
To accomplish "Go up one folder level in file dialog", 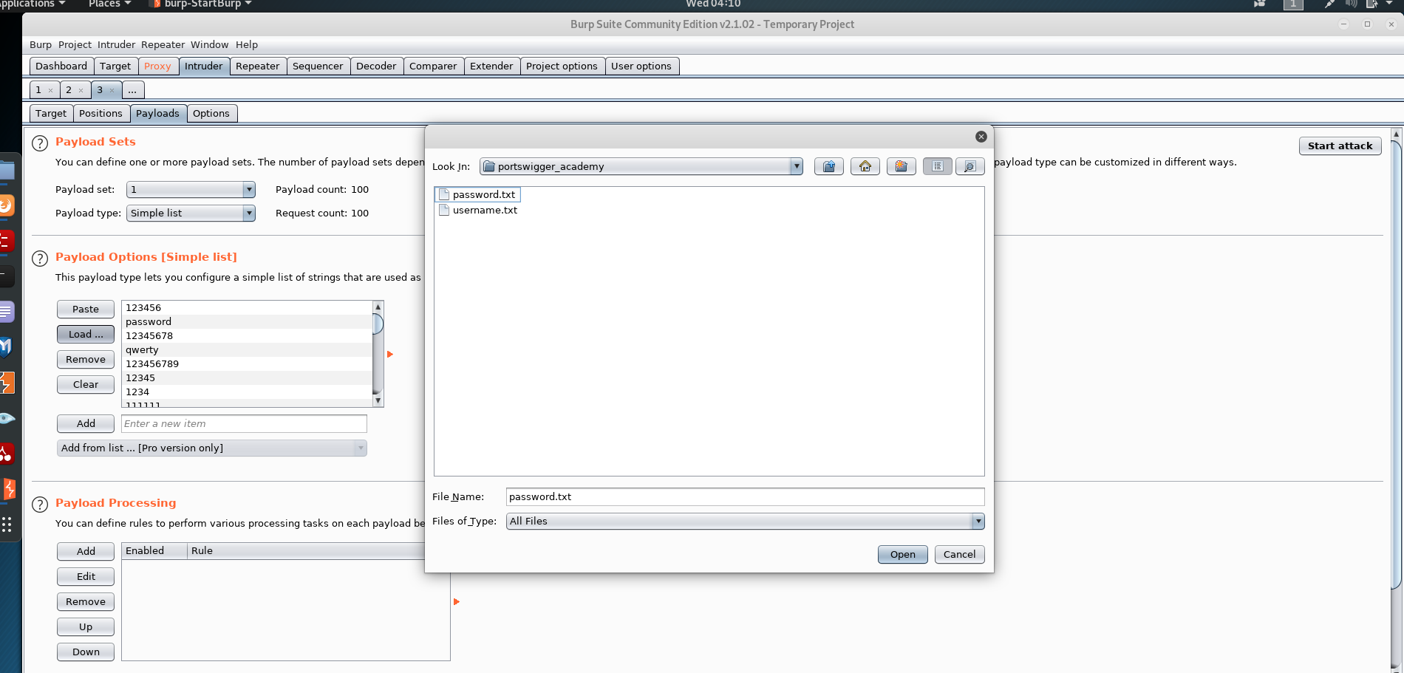I will pyautogui.click(x=829, y=166).
